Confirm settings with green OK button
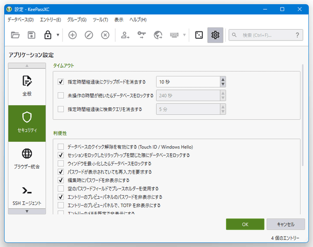 click(x=245, y=224)
